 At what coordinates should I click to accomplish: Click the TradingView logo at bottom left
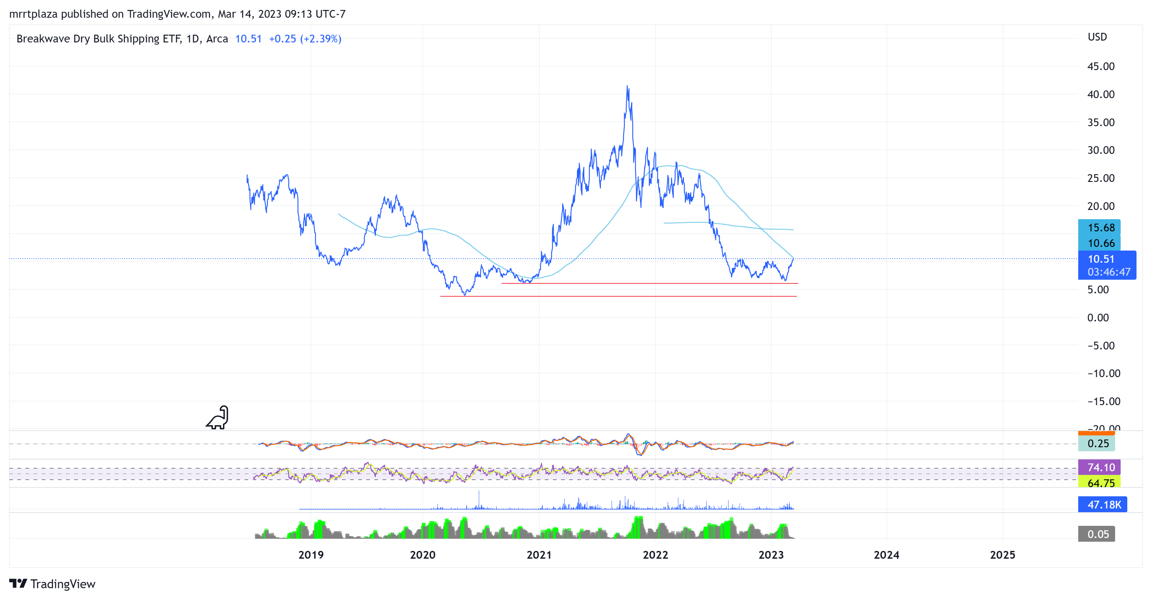(x=52, y=583)
